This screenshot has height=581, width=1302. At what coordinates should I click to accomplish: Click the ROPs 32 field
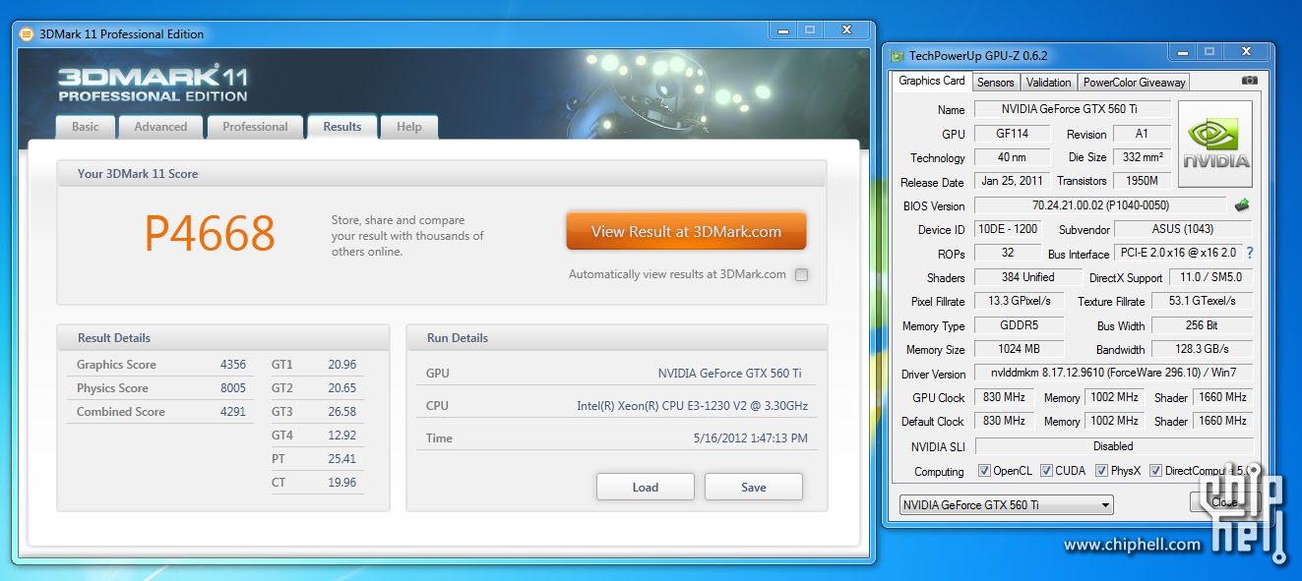[1008, 253]
